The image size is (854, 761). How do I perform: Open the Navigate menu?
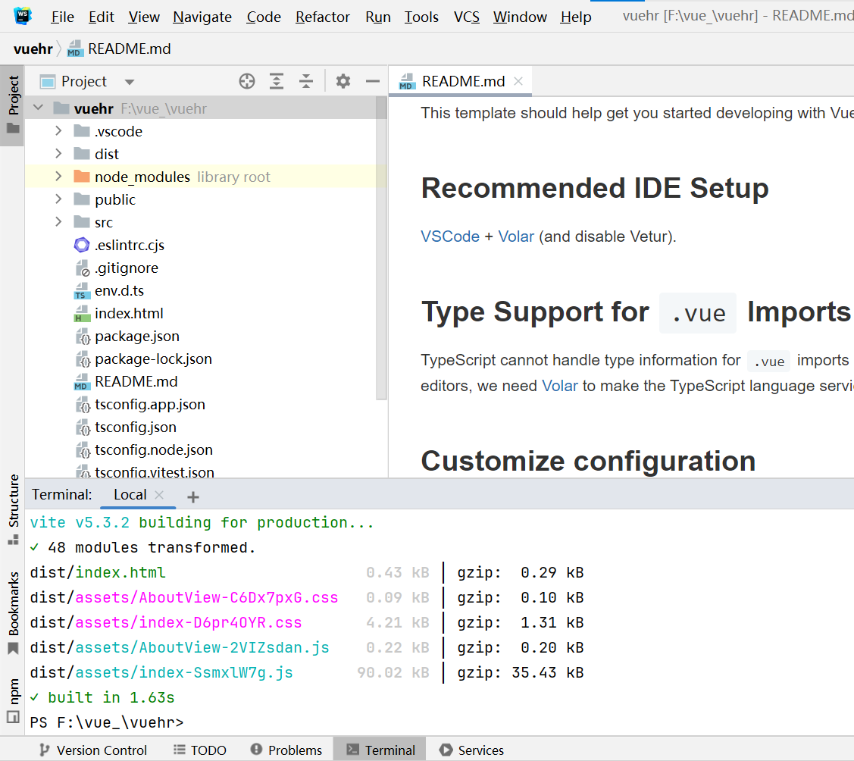(202, 17)
